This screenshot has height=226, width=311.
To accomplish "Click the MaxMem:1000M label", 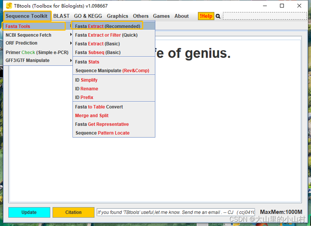I will [x=281, y=212].
